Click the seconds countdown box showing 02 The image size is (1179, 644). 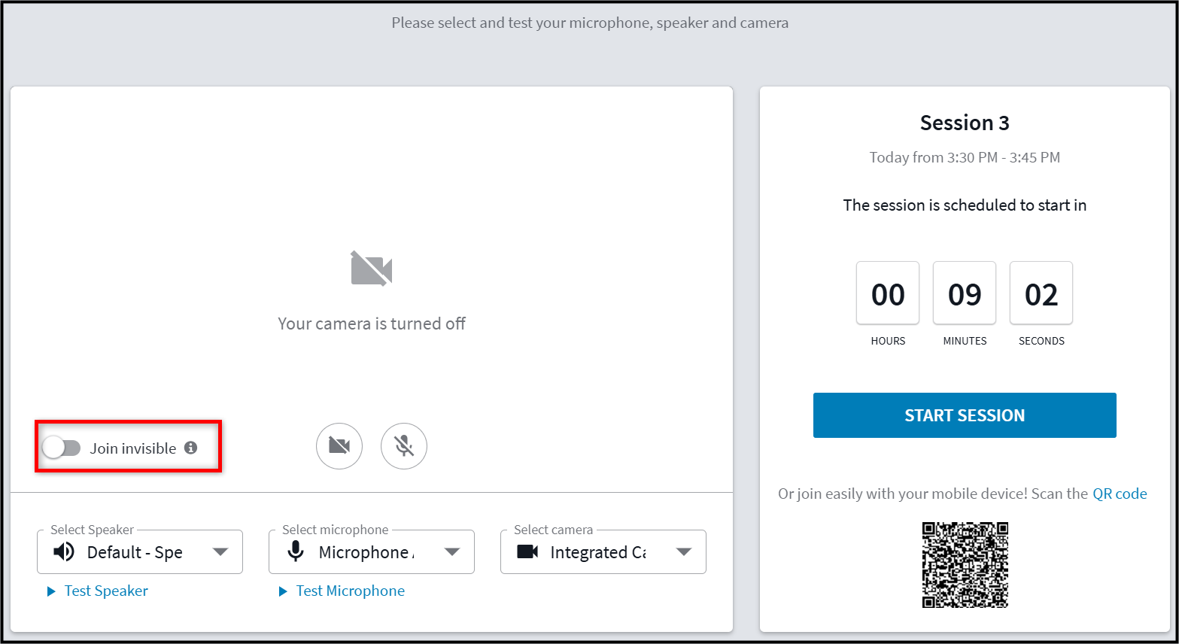pyautogui.click(x=1041, y=293)
